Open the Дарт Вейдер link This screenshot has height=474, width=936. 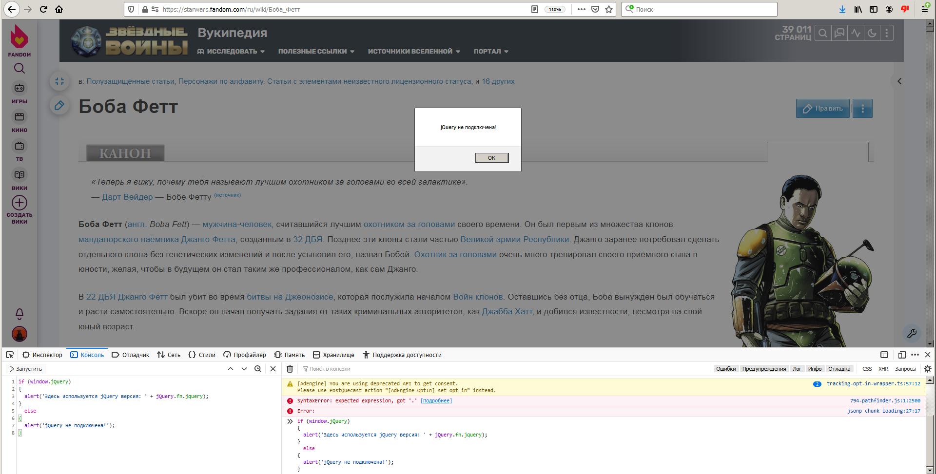(127, 197)
